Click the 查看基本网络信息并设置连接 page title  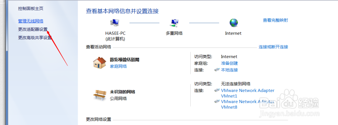pos(122,11)
